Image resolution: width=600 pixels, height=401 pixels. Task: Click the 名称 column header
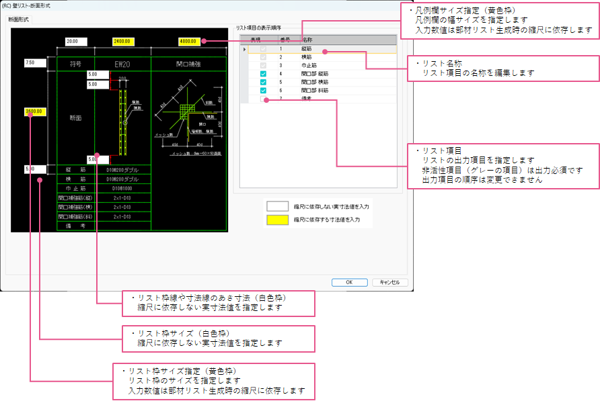point(348,40)
